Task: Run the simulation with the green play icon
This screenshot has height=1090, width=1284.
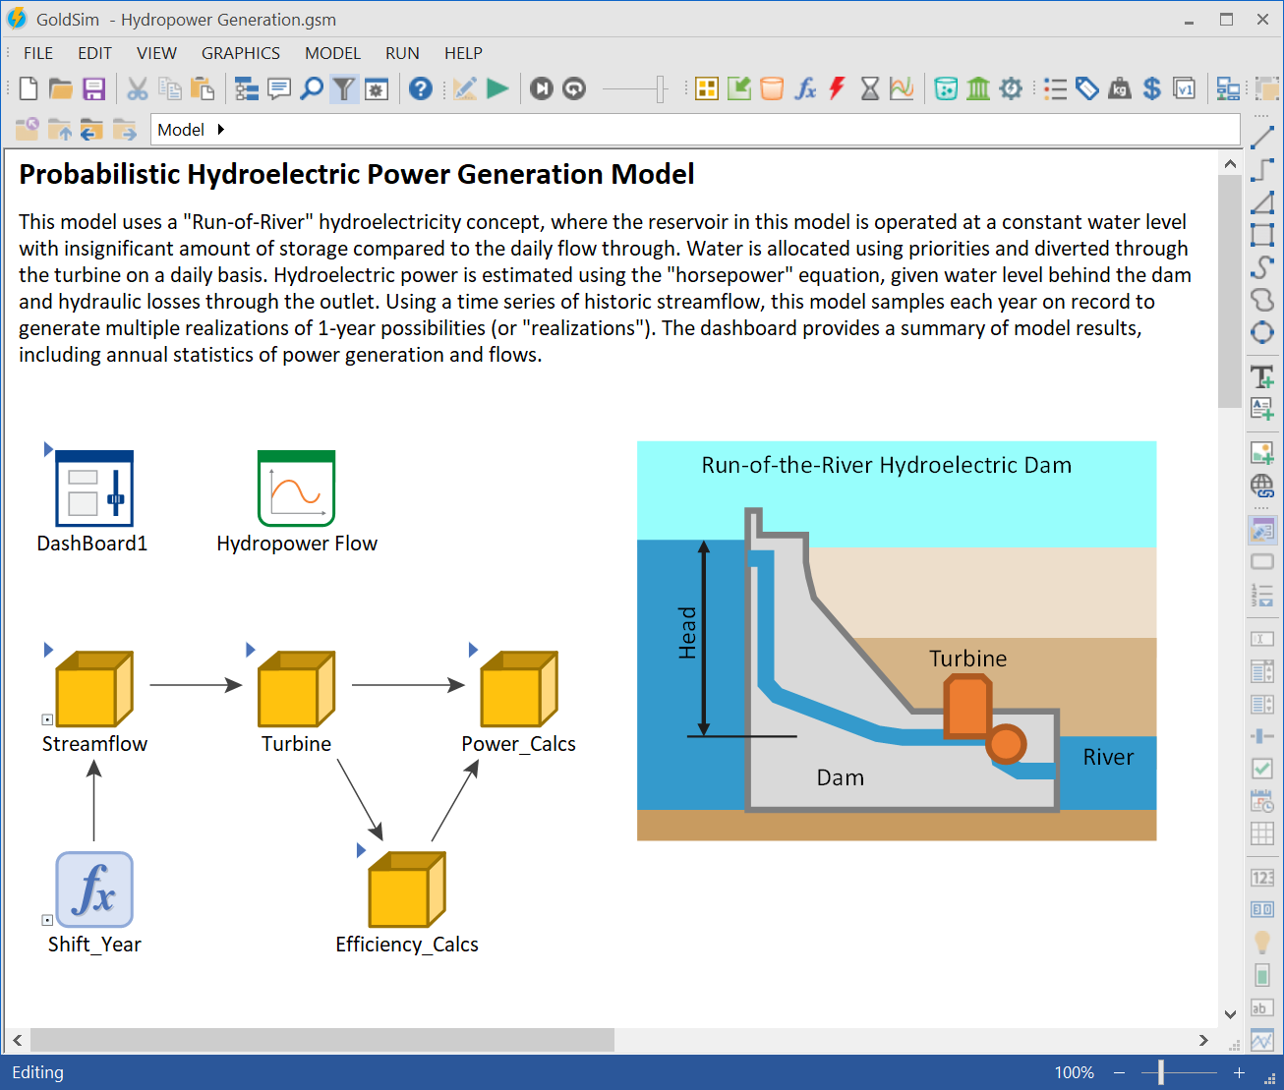Action: pyautogui.click(x=497, y=88)
